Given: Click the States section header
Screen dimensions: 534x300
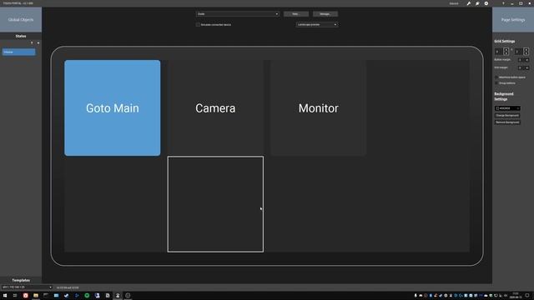Looking at the screenshot, I should point(21,36).
